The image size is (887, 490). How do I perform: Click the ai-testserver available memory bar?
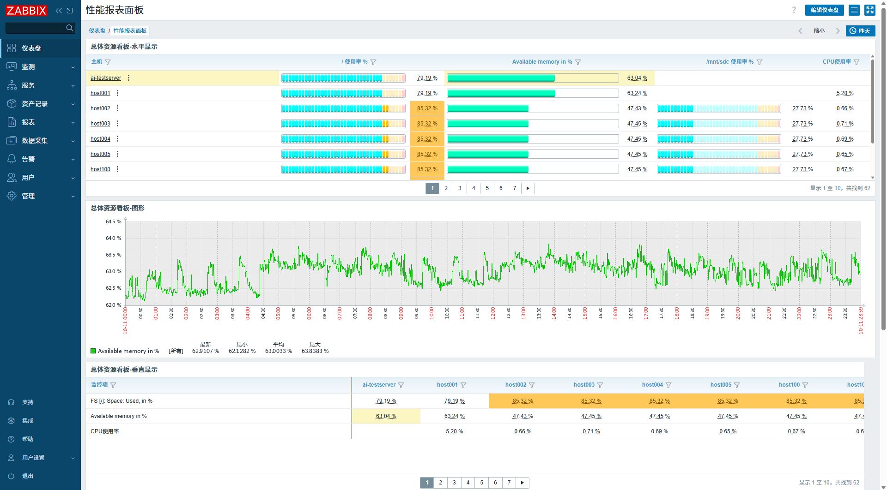click(533, 78)
